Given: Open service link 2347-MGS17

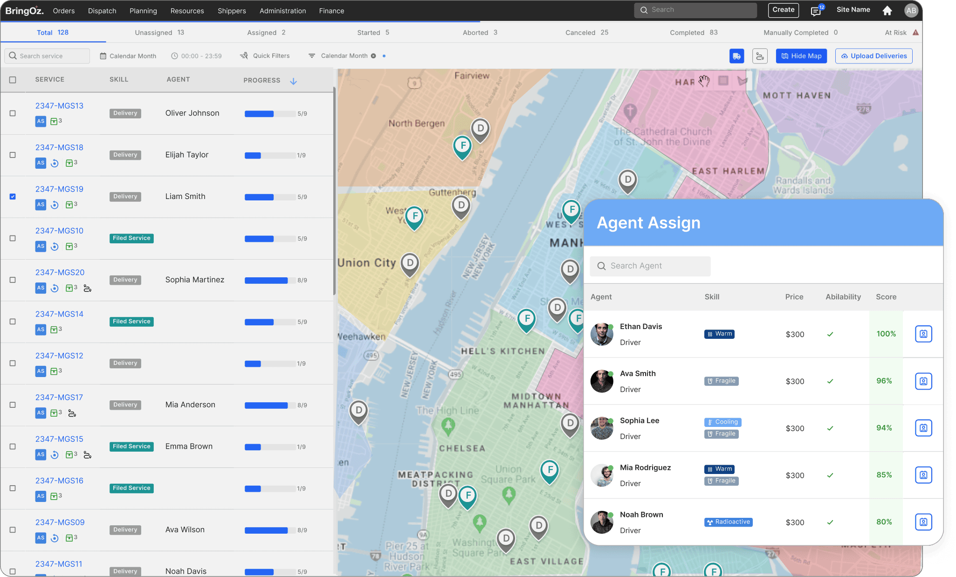Looking at the screenshot, I should 59,398.
